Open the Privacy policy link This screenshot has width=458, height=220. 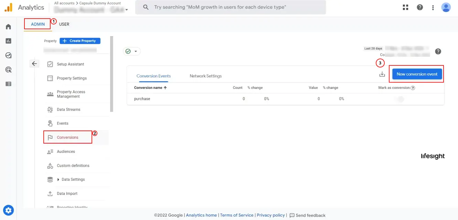coord(271,215)
